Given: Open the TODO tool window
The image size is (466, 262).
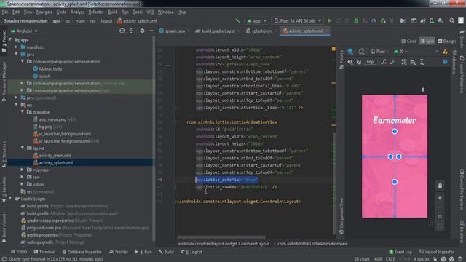Looking at the screenshot, I should pos(19,252).
